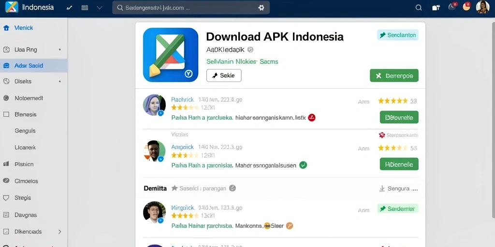
Task: Click the Indonesia logo icon in header
Action: click(12, 7)
